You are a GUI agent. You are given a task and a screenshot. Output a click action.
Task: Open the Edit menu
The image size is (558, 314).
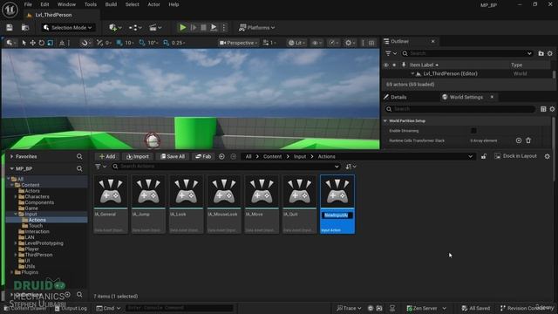coord(44,4)
